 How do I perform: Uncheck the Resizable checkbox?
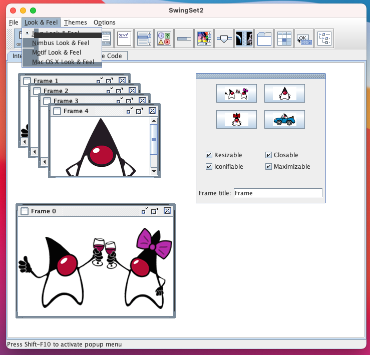point(209,155)
